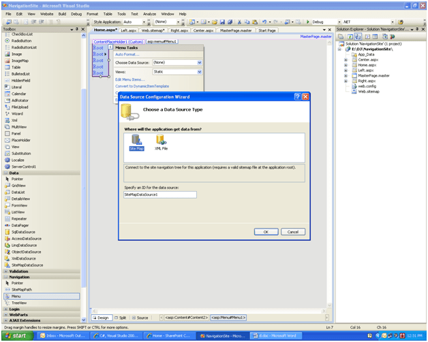
Task: Click the SiteMapPath control in Toolbox
Action: (x=22, y=290)
